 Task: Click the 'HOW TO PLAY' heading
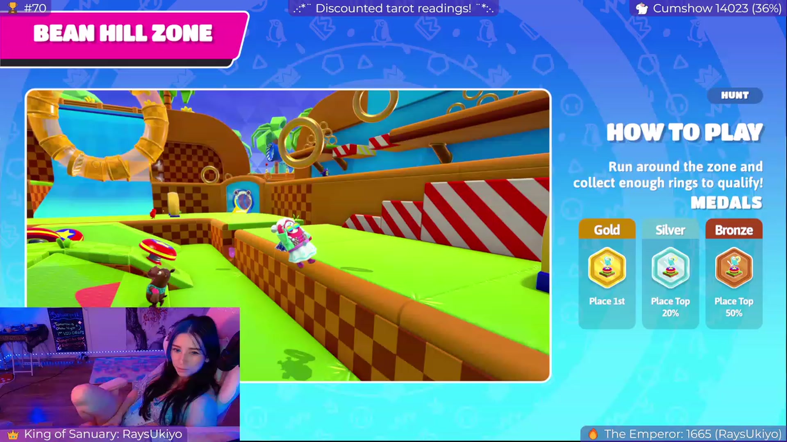(685, 133)
